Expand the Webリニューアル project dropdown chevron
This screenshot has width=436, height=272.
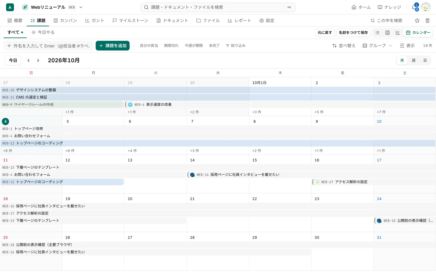pos(81,7)
